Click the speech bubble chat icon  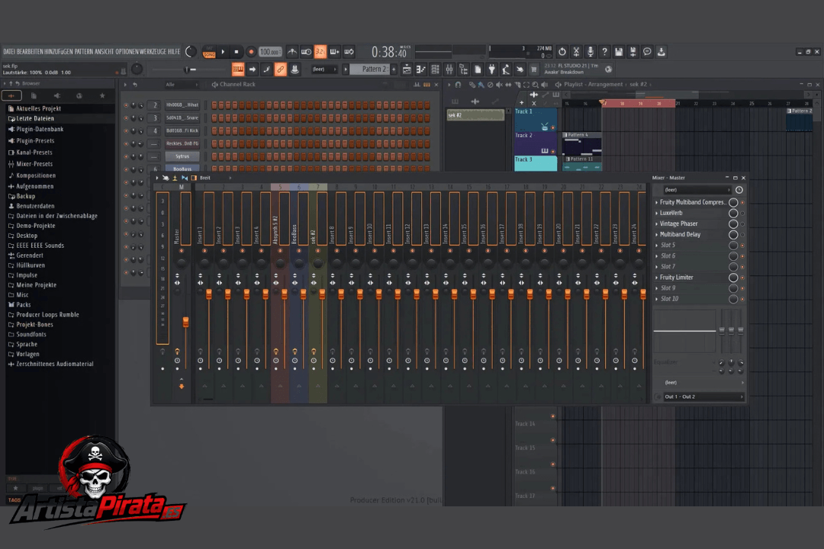(x=647, y=52)
